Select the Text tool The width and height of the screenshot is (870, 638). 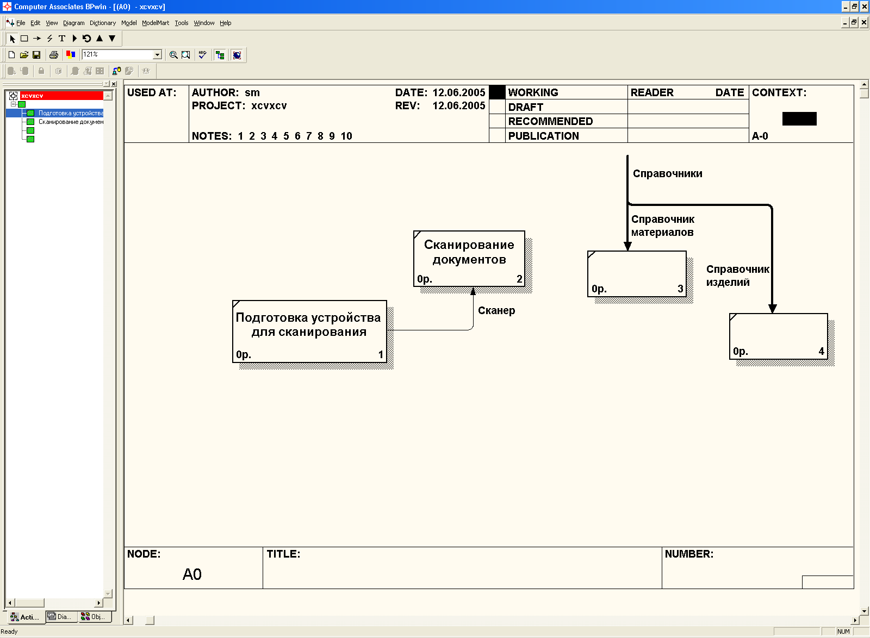coord(62,39)
